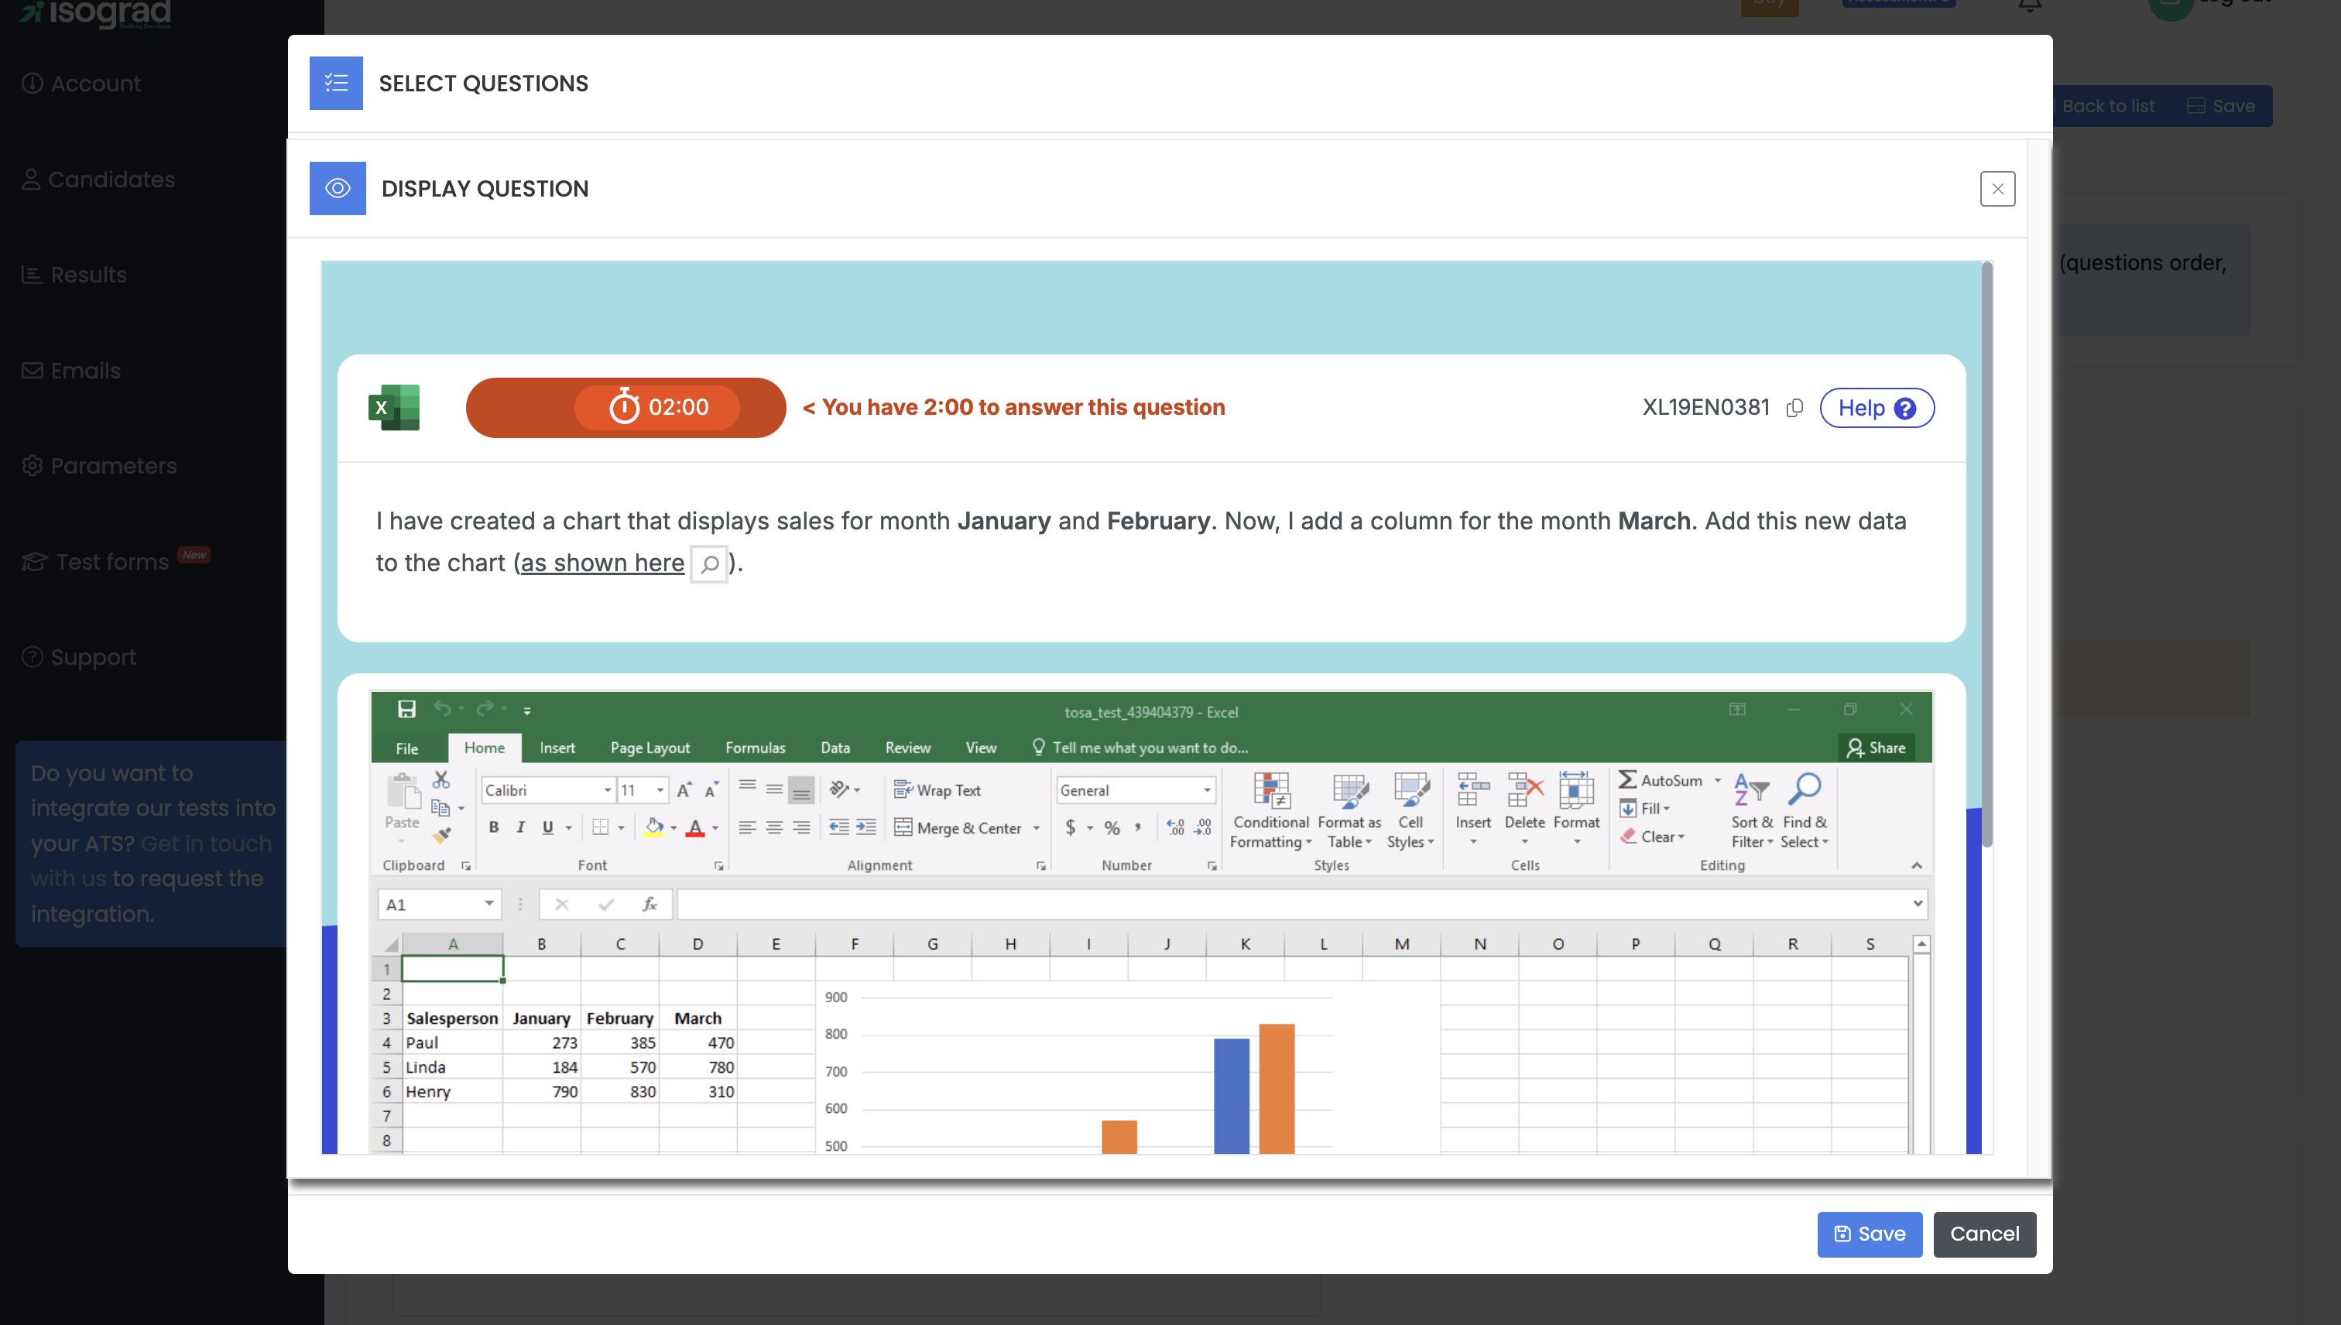Screen dimensions: 2341x1325
Task: Select the Align Right icon
Action: pos(801,827)
